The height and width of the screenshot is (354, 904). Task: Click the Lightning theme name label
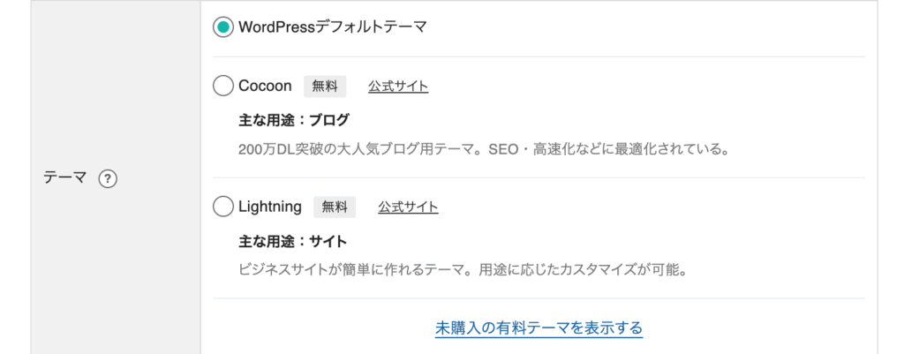[270, 207]
